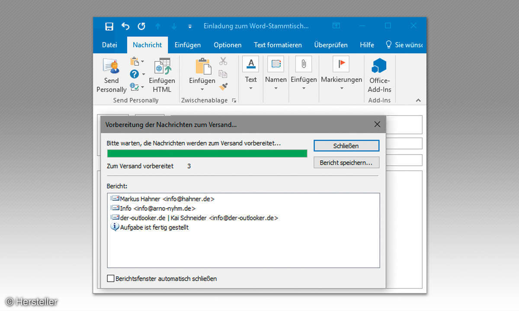Open the ribbon display options icon
This screenshot has height=311, width=519.
[x=336, y=26]
